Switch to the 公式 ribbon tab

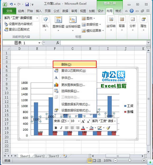56,11
